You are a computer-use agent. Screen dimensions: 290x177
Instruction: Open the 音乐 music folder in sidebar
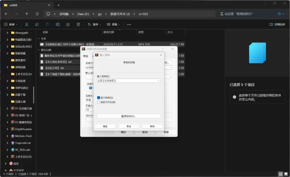click(x=16, y=164)
